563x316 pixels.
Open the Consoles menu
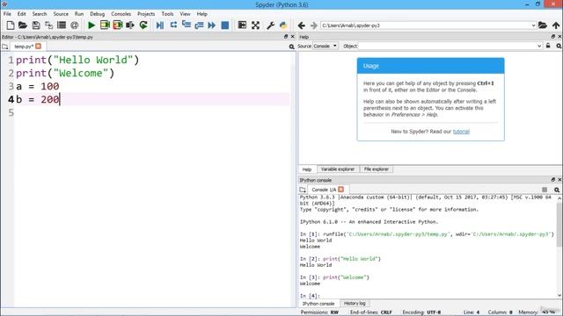pyautogui.click(x=121, y=14)
